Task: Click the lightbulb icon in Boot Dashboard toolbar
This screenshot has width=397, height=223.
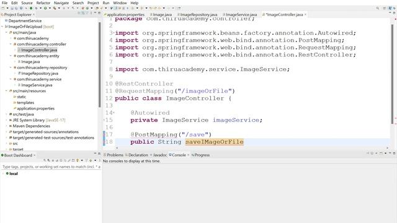Action: pos(77,160)
